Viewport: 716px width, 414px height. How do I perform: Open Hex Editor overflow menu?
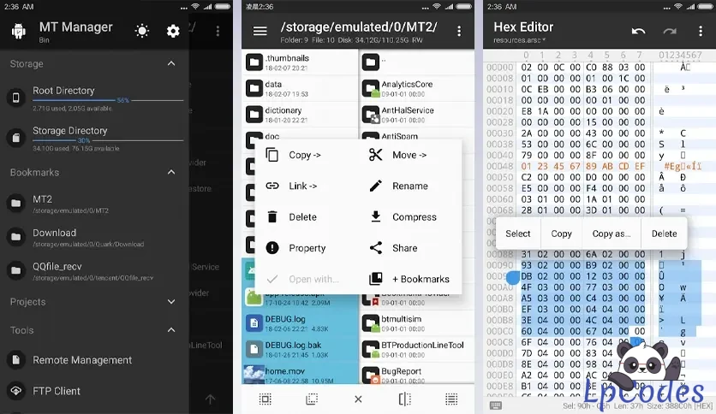(x=701, y=31)
